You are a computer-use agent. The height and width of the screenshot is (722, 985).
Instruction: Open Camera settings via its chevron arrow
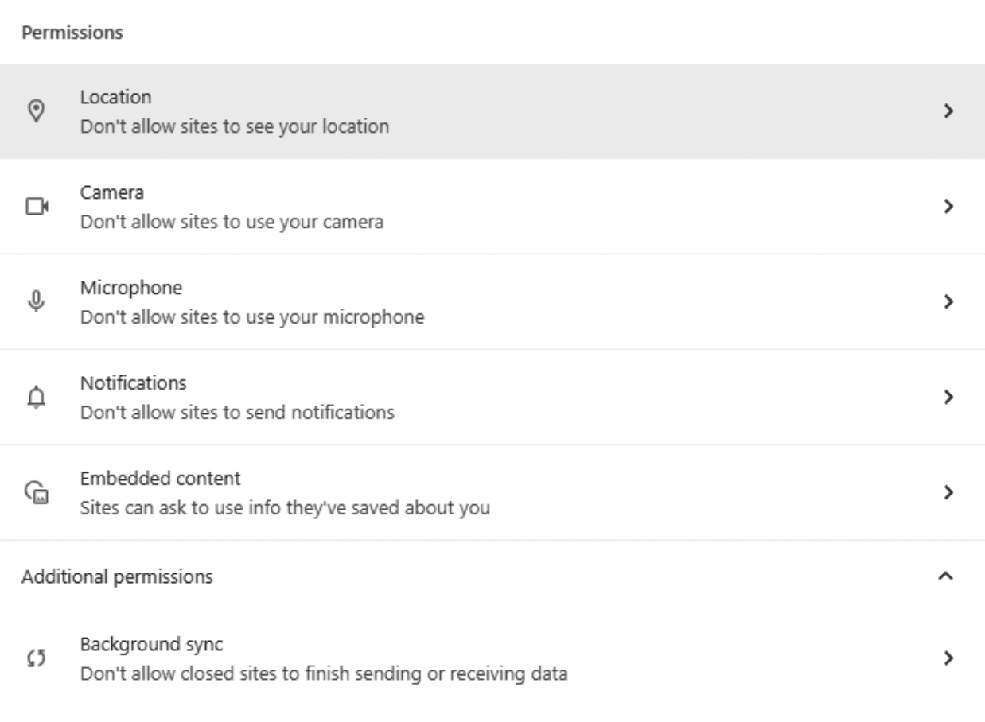[948, 207]
